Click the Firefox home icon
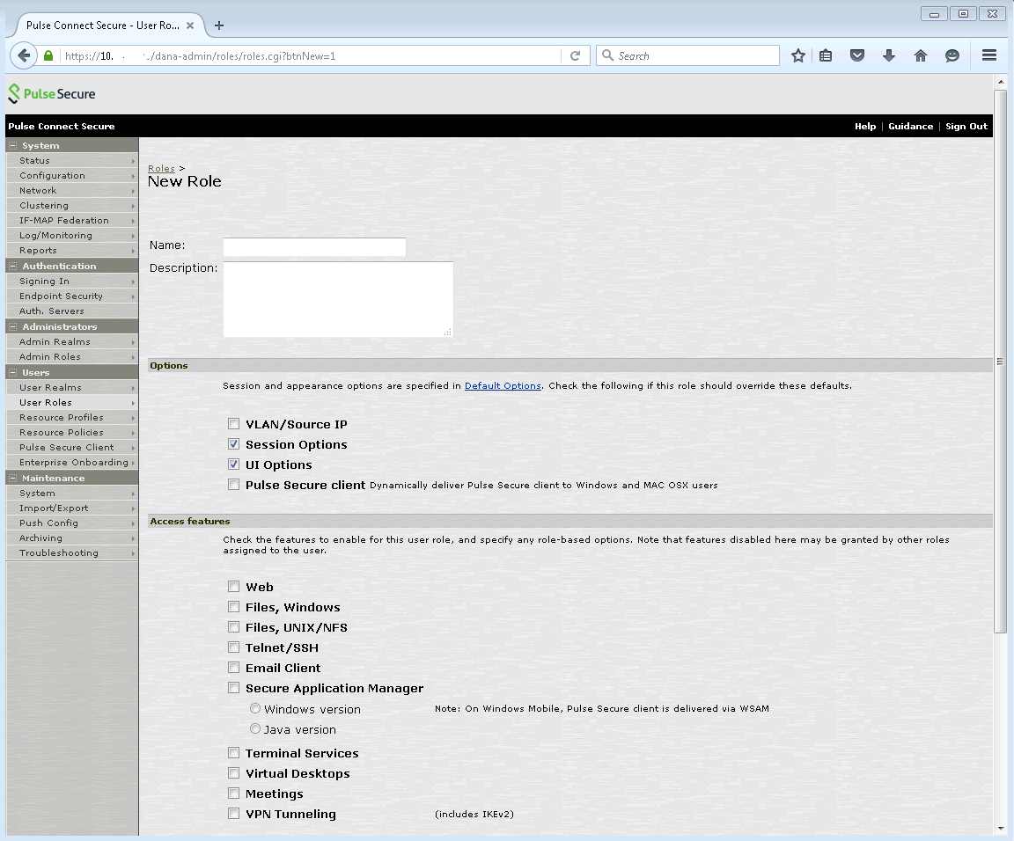 [920, 55]
